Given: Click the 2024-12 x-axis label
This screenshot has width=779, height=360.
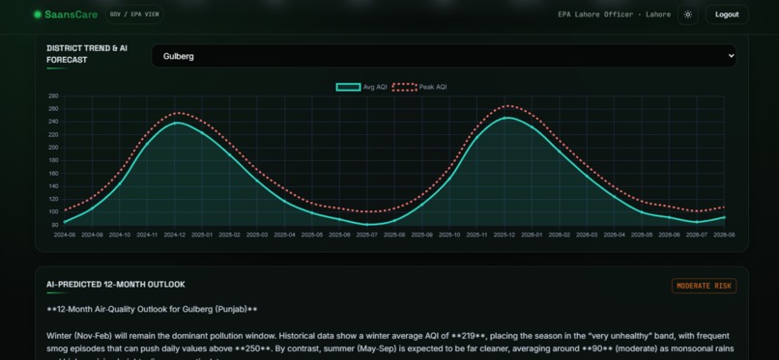Looking at the screenshot, I should point(175,235).
